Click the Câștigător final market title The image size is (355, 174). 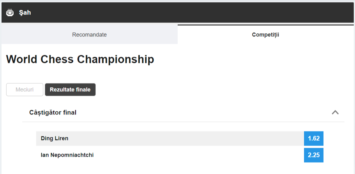pos(53,112)
